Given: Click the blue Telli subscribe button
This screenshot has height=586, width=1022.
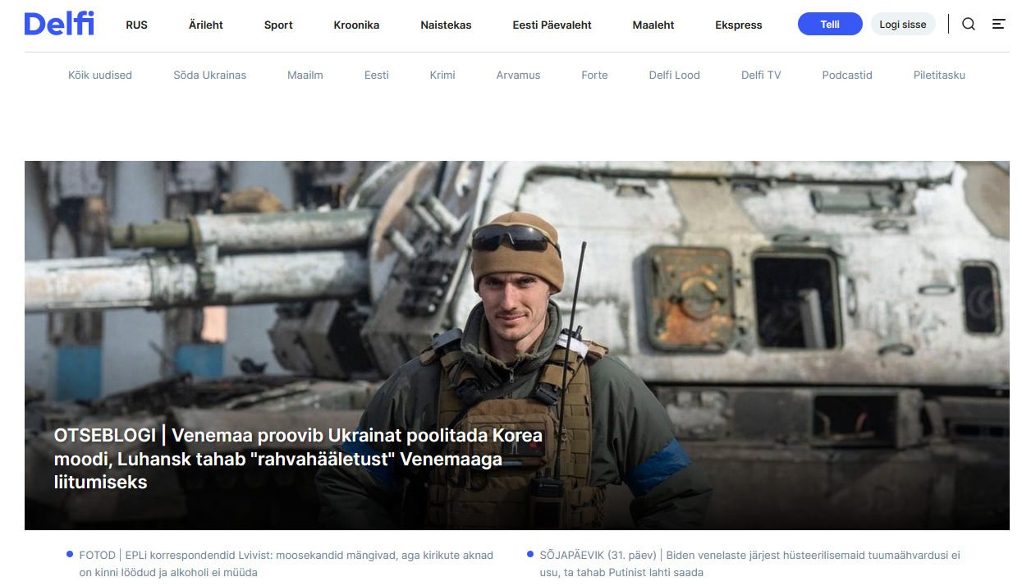Looking at the screenshot, I should 829,25.
